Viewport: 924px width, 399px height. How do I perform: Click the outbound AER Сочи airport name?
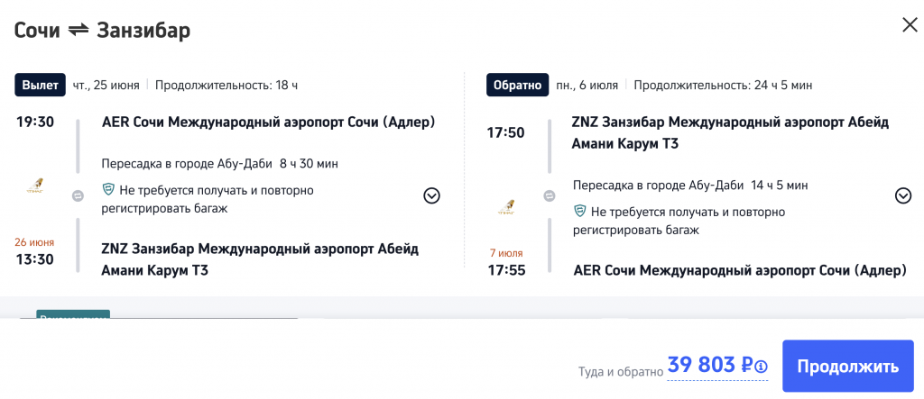pos(268,122)
